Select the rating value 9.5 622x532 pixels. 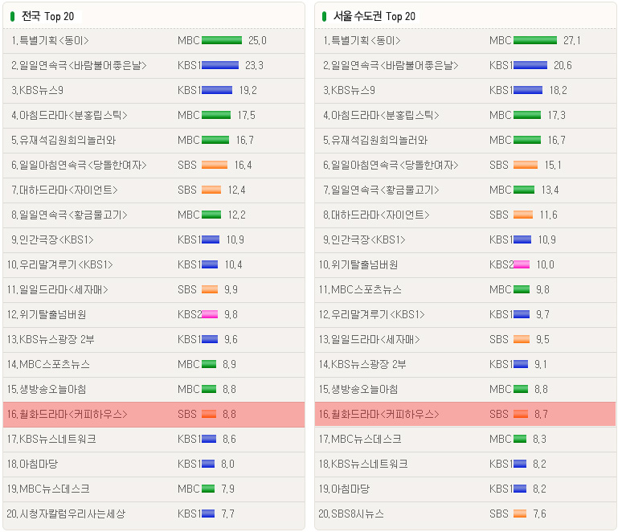[542, 340]
